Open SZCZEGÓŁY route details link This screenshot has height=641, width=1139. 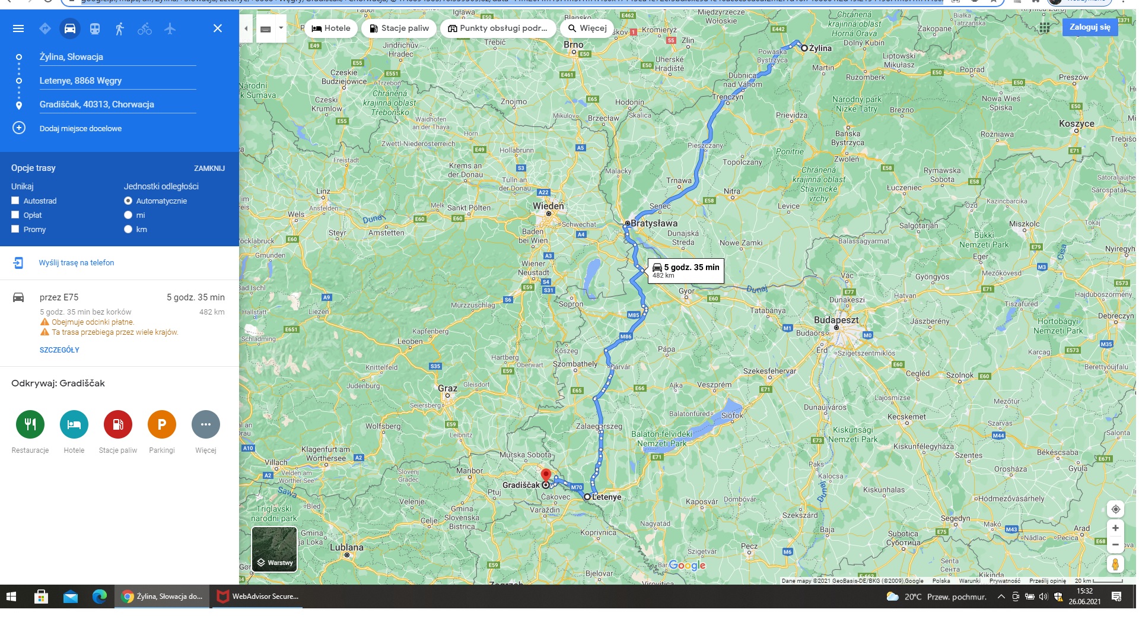click(59, 350)
